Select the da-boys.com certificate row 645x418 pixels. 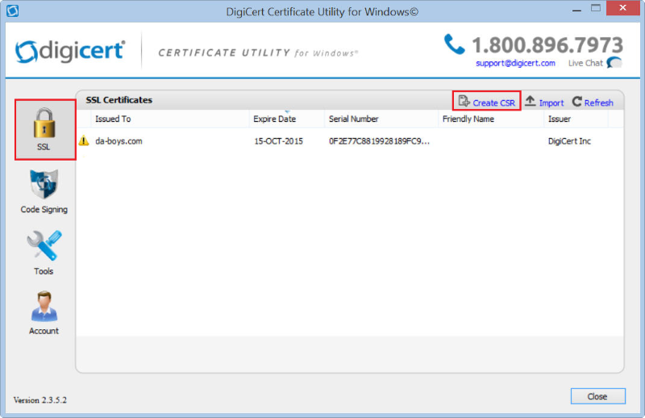click(x=350, y=141)
